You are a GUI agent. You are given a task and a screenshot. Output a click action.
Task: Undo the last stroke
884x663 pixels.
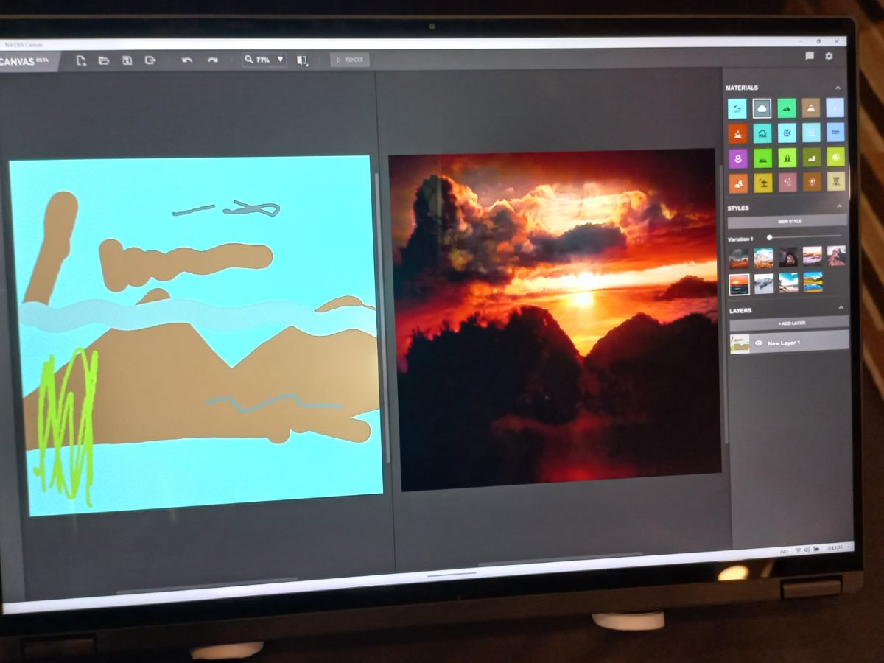coord(187,60)
